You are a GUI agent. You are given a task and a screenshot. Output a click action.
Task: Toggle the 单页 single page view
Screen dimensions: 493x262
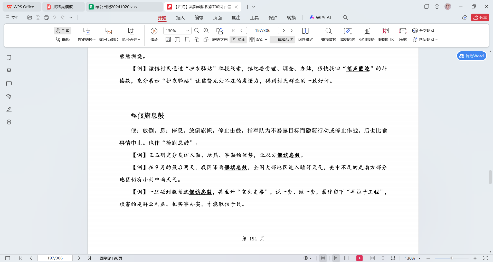[x=239, y=40]
